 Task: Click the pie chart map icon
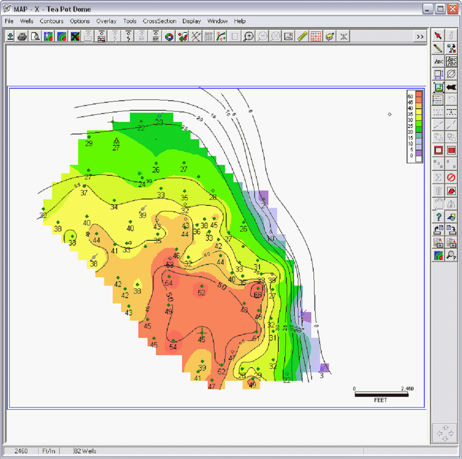click(x=169, y=37)
